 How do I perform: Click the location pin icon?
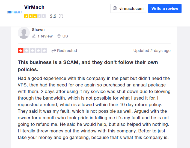tap(59, 36)
